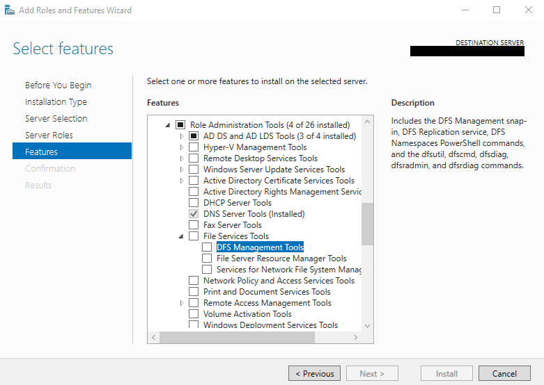
Task: Collapse the File Services Tools node
Action: point(182,236)
